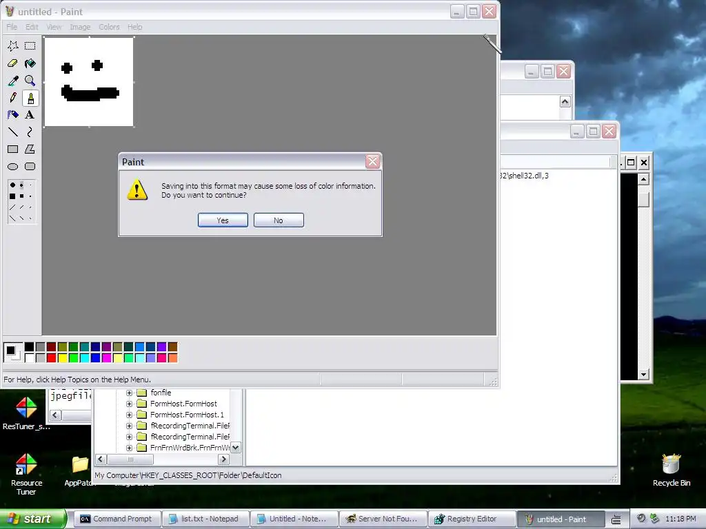The image size is (706, 529).
Task: Open the Image menu in Paint
Action: 80,27
